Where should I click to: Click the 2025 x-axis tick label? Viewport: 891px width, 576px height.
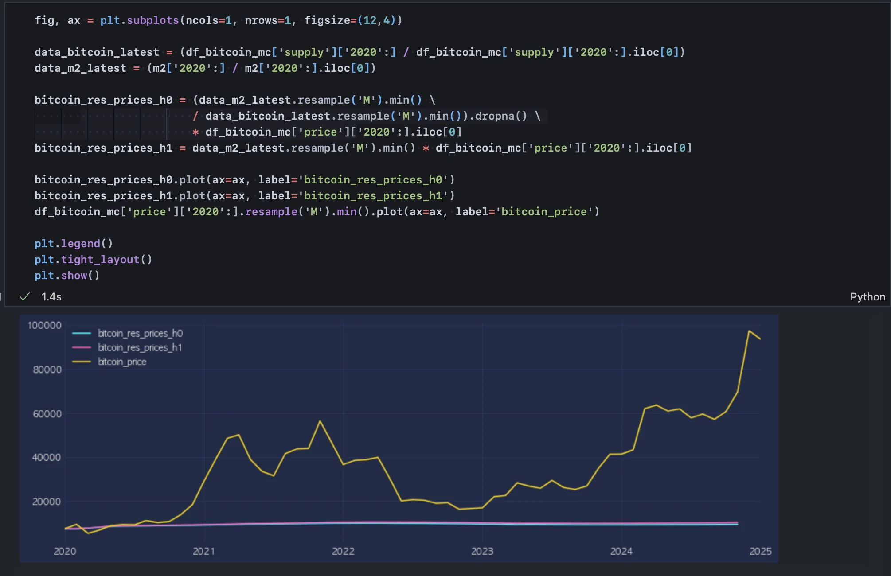(760, 551)
